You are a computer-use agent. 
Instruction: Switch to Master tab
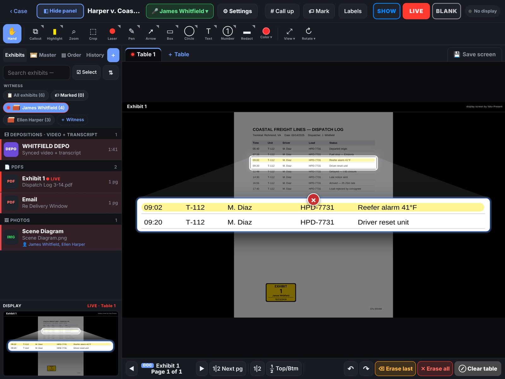pyautogui.click(x=43, y=55)
